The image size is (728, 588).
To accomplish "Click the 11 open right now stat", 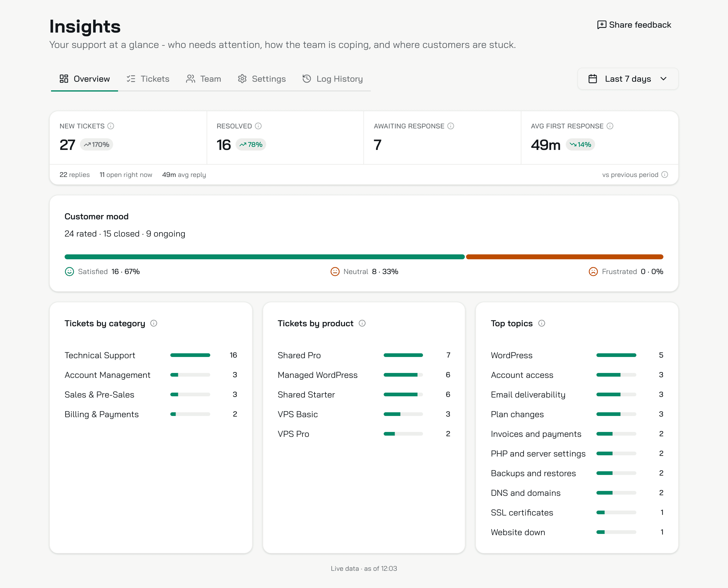I will pos(126,175).
